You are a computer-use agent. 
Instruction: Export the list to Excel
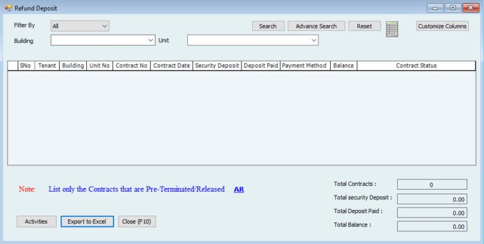(x=87, y=221)
